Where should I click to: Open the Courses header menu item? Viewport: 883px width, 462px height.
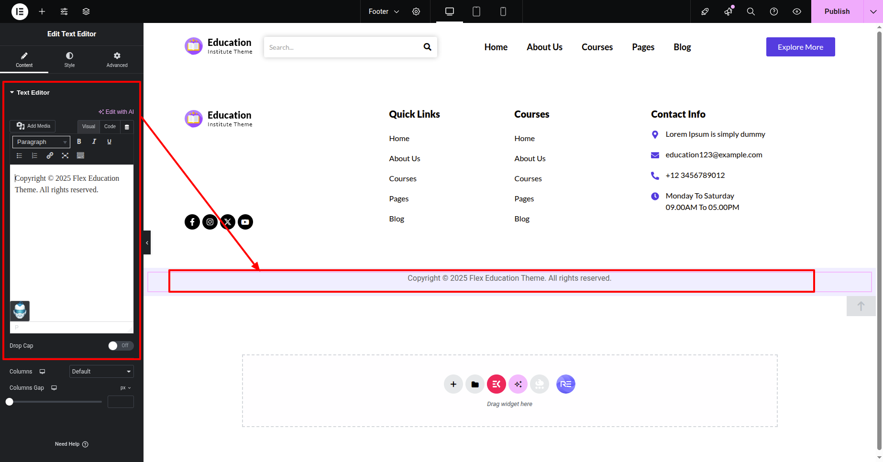tap(597, 47)
